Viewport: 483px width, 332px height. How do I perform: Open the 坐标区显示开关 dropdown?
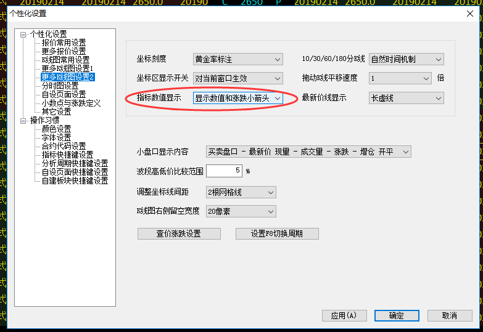238,78
